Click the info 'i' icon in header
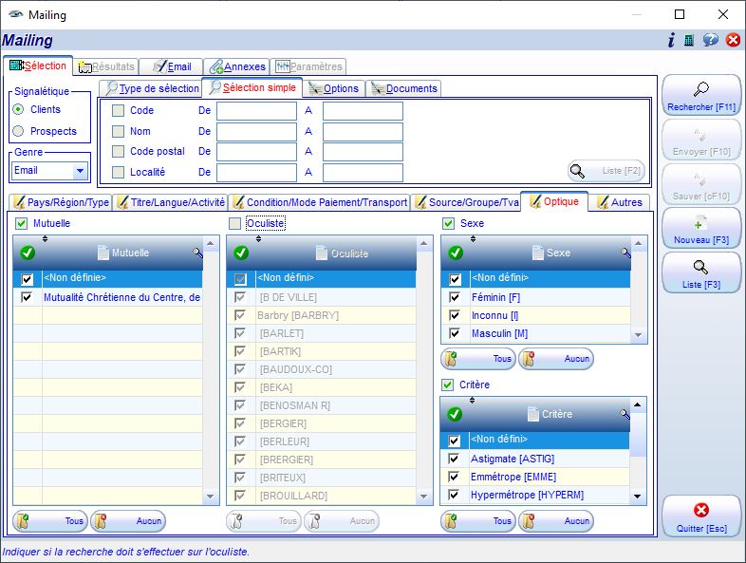The height and width of the screenshot is (563, 746). [671, 40]
